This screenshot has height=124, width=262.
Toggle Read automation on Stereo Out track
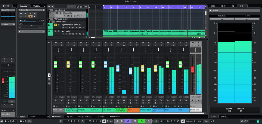click(x=65, y=16)
